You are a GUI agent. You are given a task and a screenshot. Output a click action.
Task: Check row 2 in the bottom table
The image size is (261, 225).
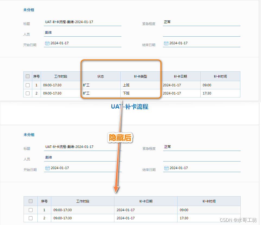click(x=30, y=218)
